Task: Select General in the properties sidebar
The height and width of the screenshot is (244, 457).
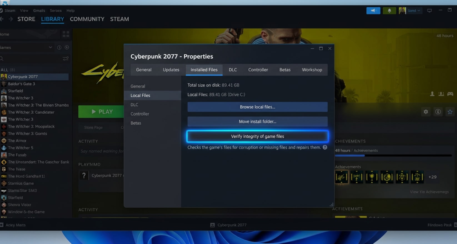Action: [153, 86]
